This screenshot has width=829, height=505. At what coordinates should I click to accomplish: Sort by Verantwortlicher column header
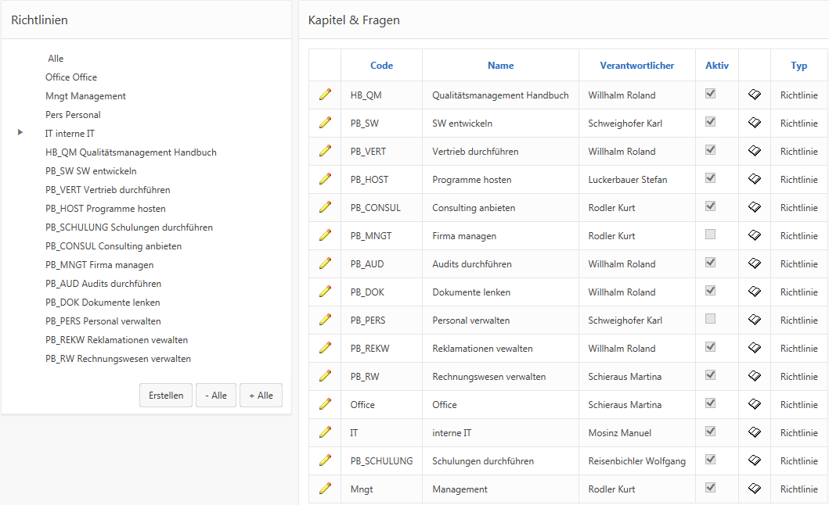tap(636, 66)
